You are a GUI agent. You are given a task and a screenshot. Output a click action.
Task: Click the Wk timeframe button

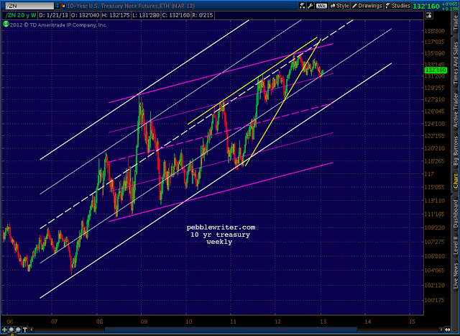tap(321, 6)
